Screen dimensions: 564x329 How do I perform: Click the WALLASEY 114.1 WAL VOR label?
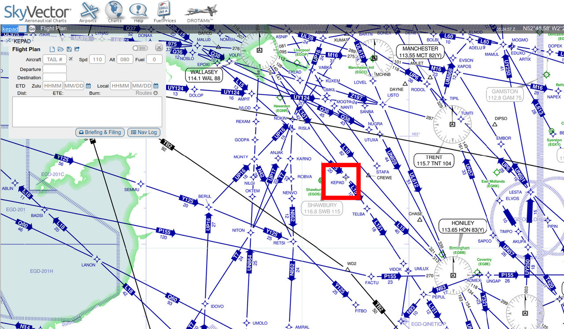point(204,75)
